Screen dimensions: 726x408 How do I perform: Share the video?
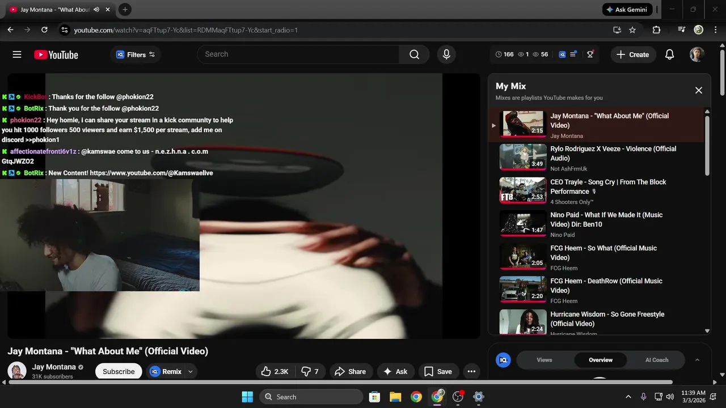(x=351, y=371)
